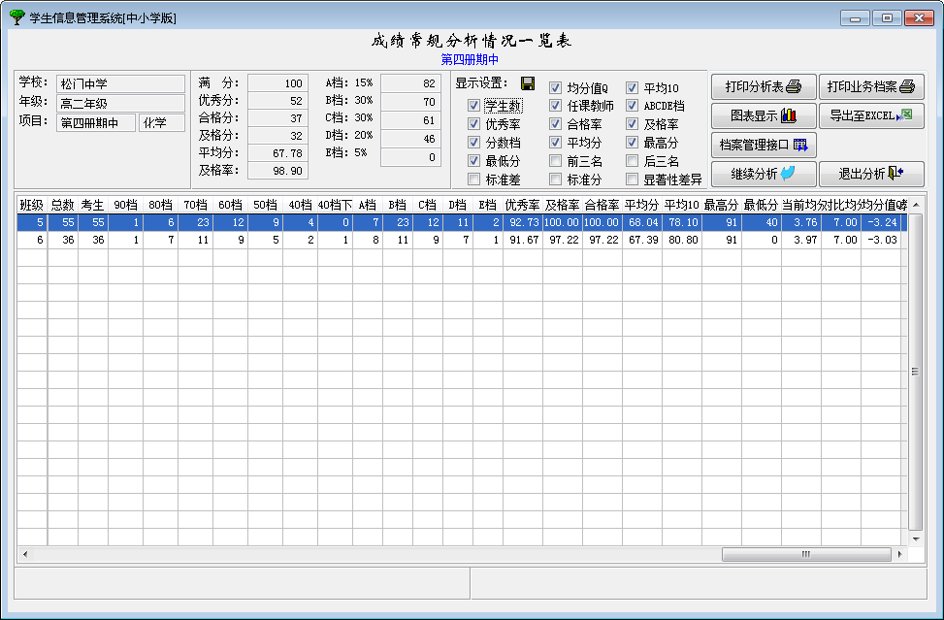Click the 优秀率 column header
This screenshot has width=944, height=620.
522,205
